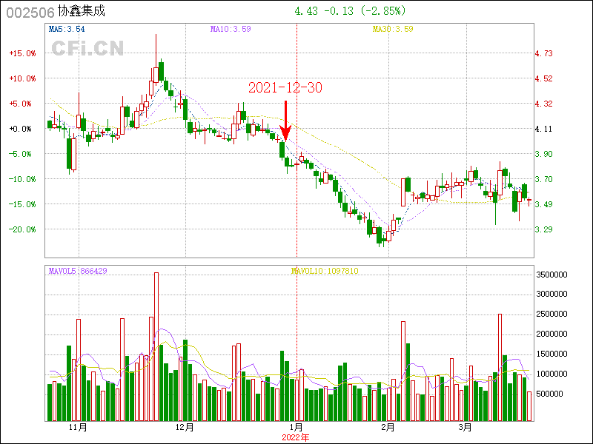Viewport: 593px width, 444px height.
Task: Click the 4.73 price label on the right axis
Action: [543, 53]
